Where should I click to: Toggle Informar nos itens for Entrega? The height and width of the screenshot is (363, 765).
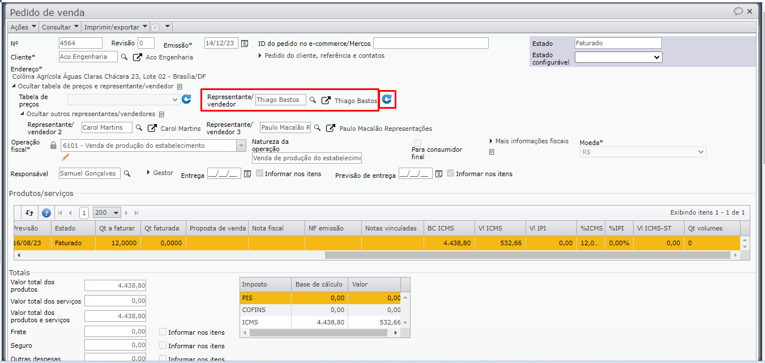point(260,173)
